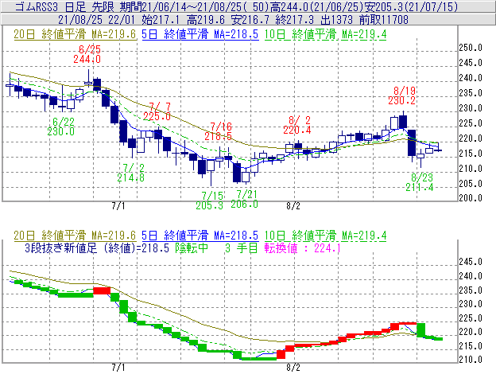Viewport: 496px width, 378px height.
Task: Click the 8/2 date label under lower chart
Action: [293, 368]
